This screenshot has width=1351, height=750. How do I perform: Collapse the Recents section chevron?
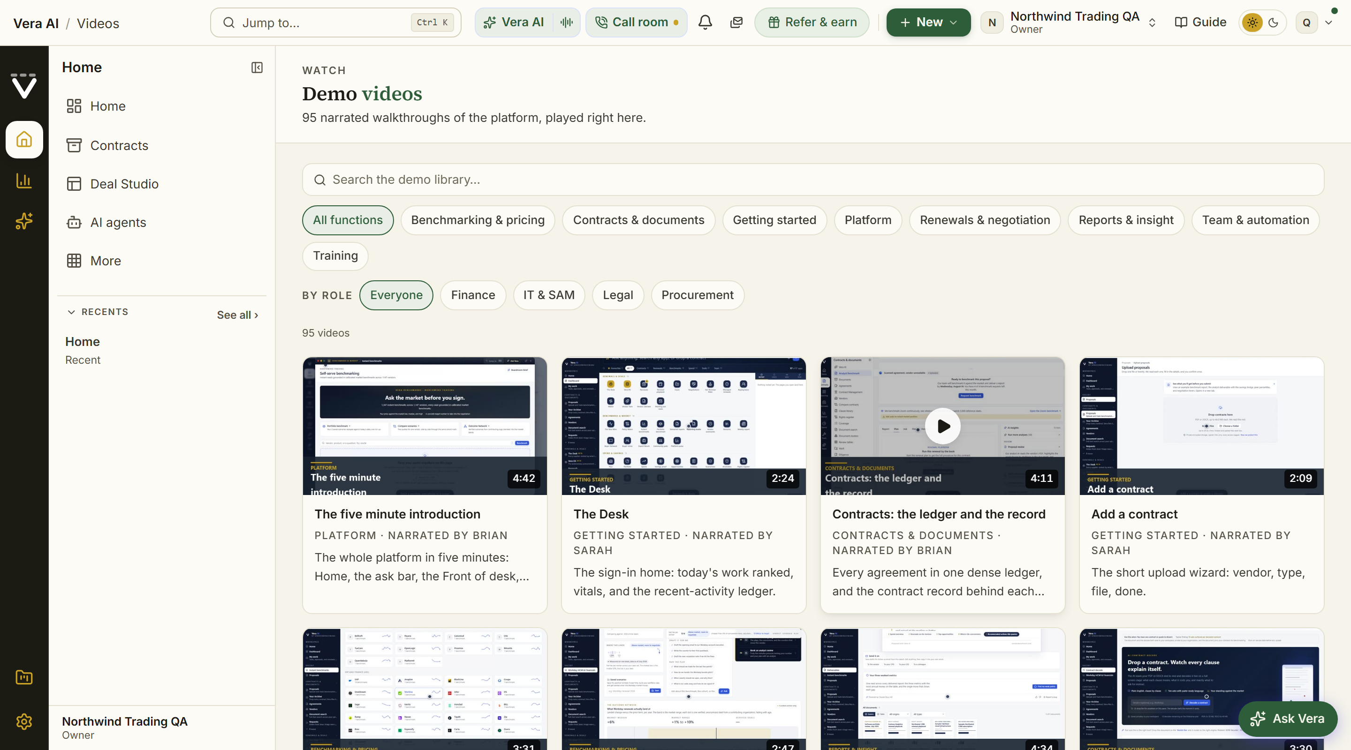point(71,312)
